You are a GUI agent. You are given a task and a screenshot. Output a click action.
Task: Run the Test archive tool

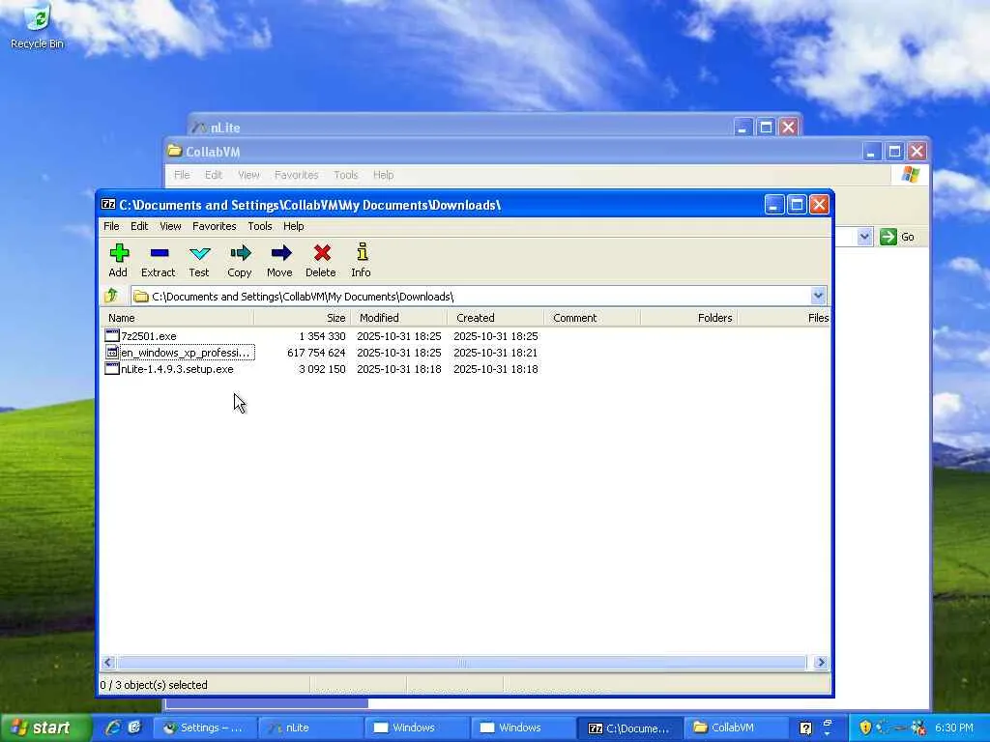coord(199,253)
